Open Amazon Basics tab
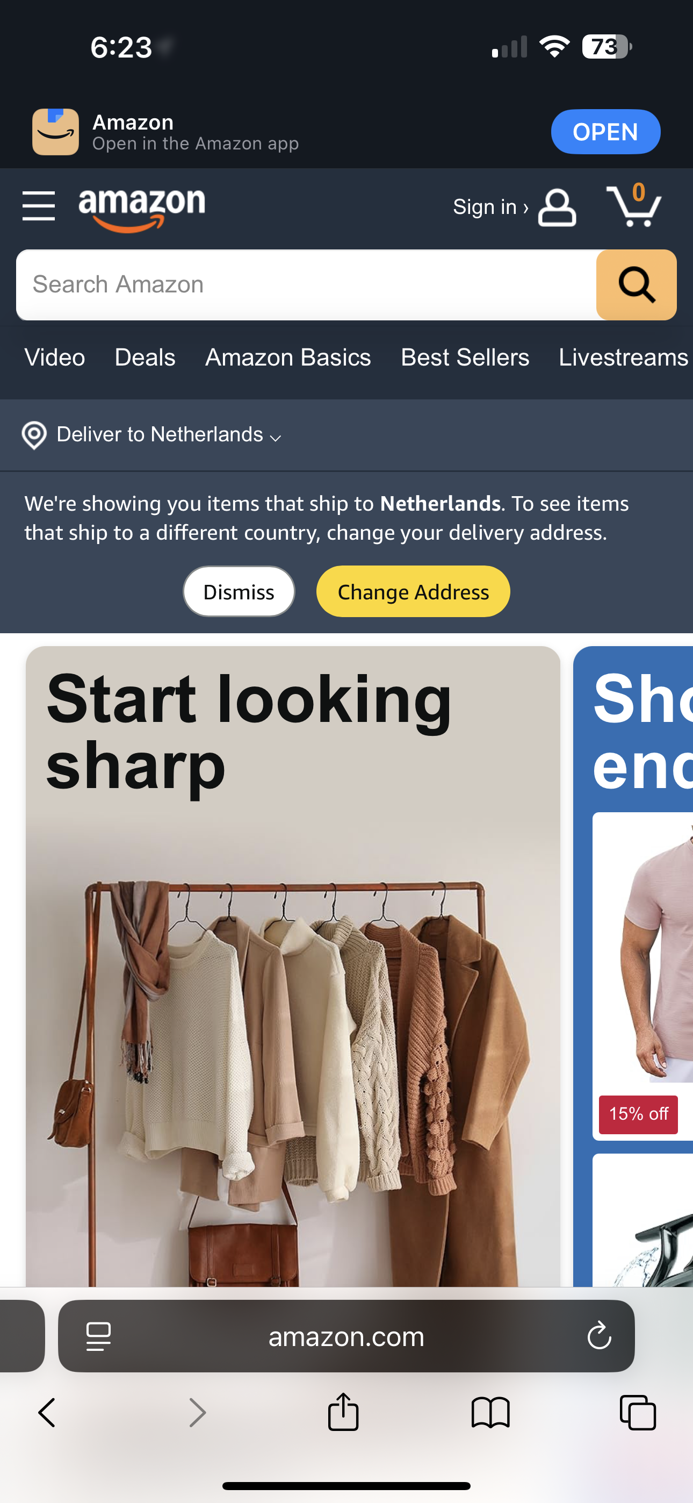 tap(287, 357)
